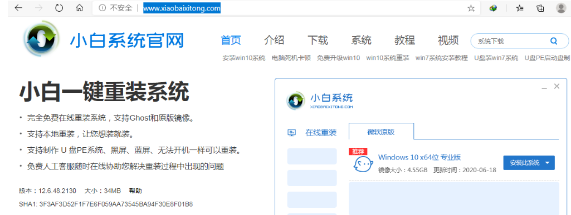
Task: Expand the 安装此系统 dropdown arrow
Action: [548, 163]
